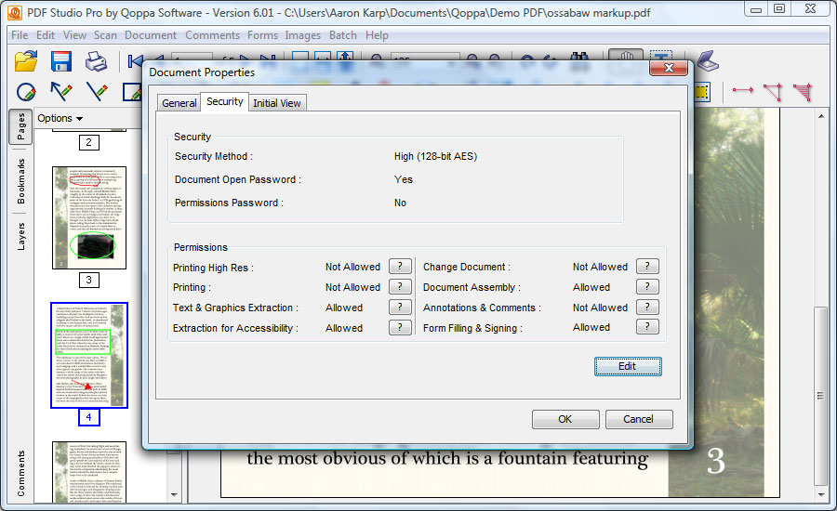
Task: Open a file with the folder icon
Action: click(26, 61)
